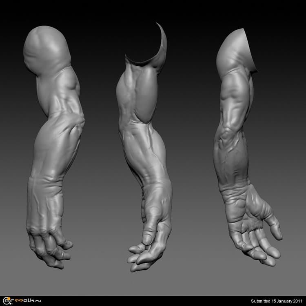Image resolution: width=306 pixels, height=306 pixels.
Task: Click the 'Submitted 15 January 2011' text
Action: point(277,301)
